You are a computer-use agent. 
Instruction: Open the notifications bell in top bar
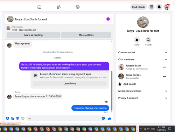[x=159, y=7]
